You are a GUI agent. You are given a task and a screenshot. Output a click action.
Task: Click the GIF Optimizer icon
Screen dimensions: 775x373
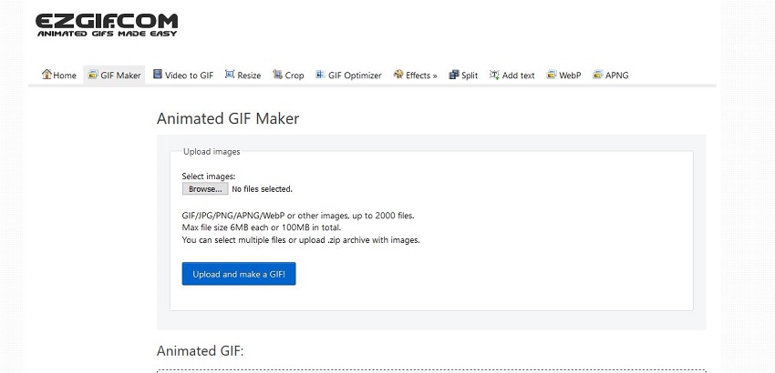pyautogui.click(x=320, y=75)
